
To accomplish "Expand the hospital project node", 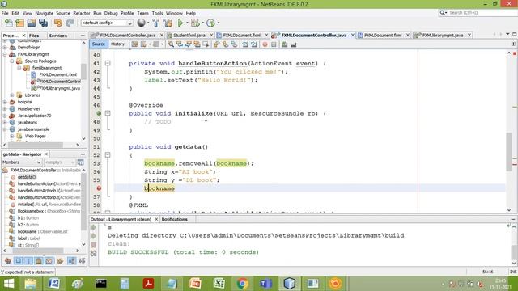I will click(x=5, y=102).
